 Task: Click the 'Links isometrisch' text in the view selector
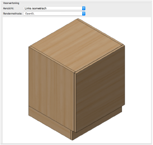35,8
